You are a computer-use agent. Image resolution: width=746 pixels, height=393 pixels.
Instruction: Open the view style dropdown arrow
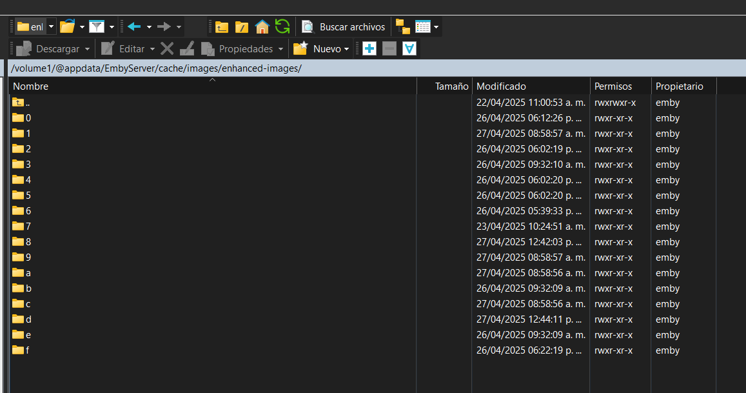click(437, 27)
